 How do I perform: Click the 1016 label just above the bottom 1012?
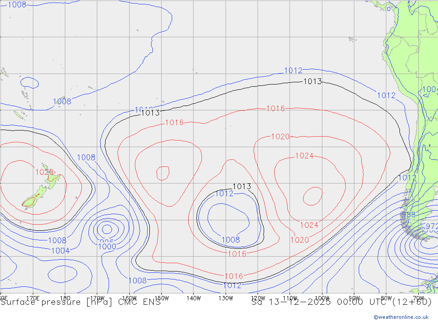(x=234, y=276)
